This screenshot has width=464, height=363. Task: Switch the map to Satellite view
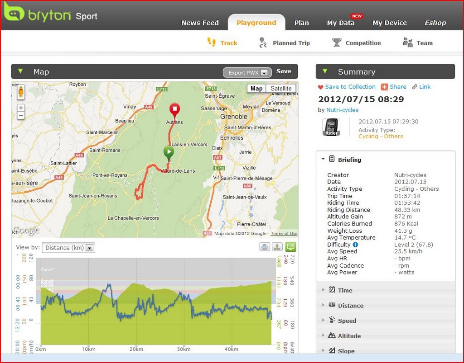[281, 89]
